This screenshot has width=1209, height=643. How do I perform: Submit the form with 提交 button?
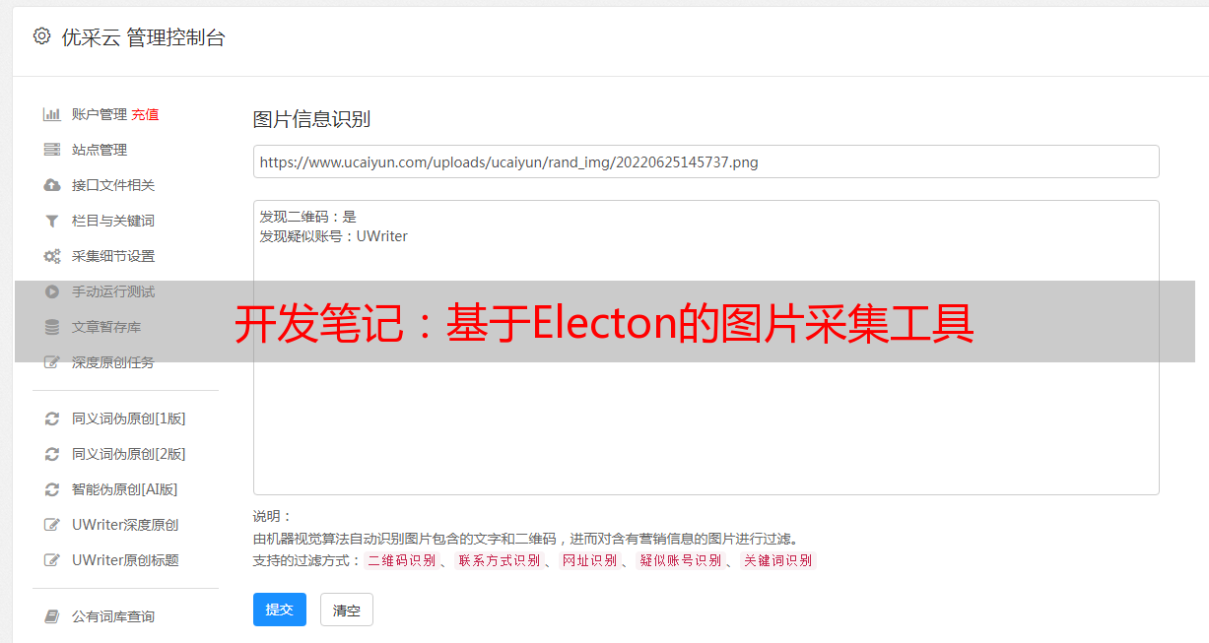point(280,610)
